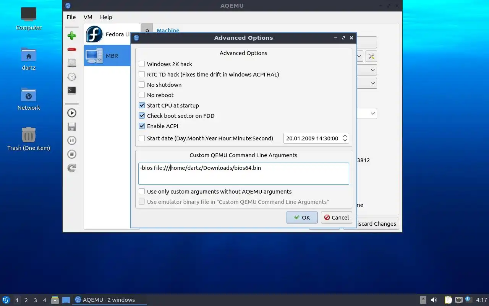Enable the Windows 2K hack checkbox
Image resolution: width=489 pixels, height=306 pixels.
point(142,64)
